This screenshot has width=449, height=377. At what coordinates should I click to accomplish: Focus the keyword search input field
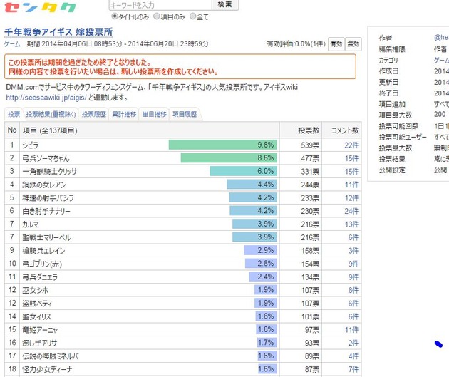coord(160,5)
